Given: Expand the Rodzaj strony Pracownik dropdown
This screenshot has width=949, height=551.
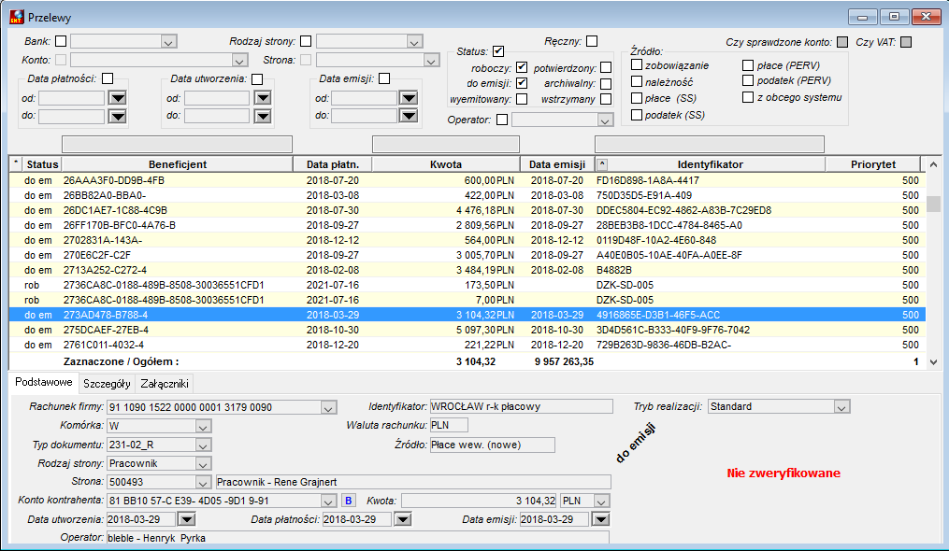Looking at the screenshot, I should tap(204, 464).
